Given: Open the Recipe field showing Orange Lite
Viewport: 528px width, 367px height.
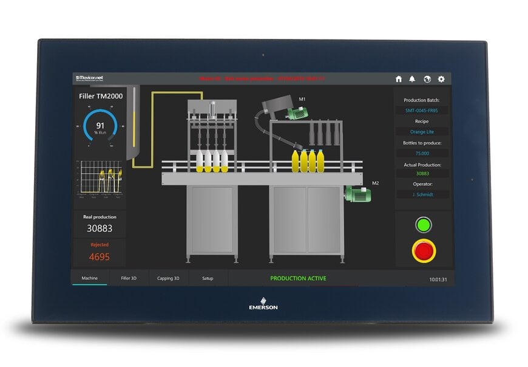Looking at the screenshot, I should [422, 132].
